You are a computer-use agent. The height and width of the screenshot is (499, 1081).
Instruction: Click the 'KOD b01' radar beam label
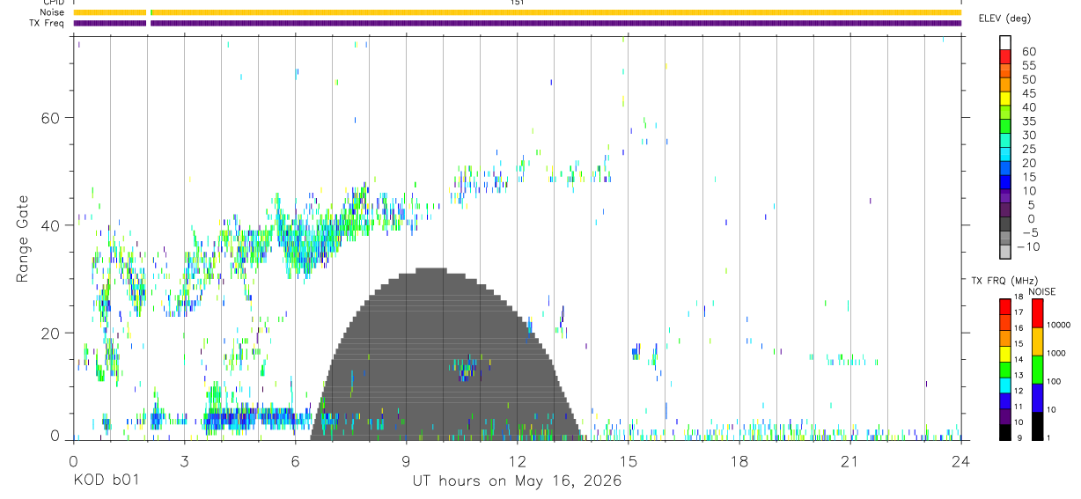(105, 481)
